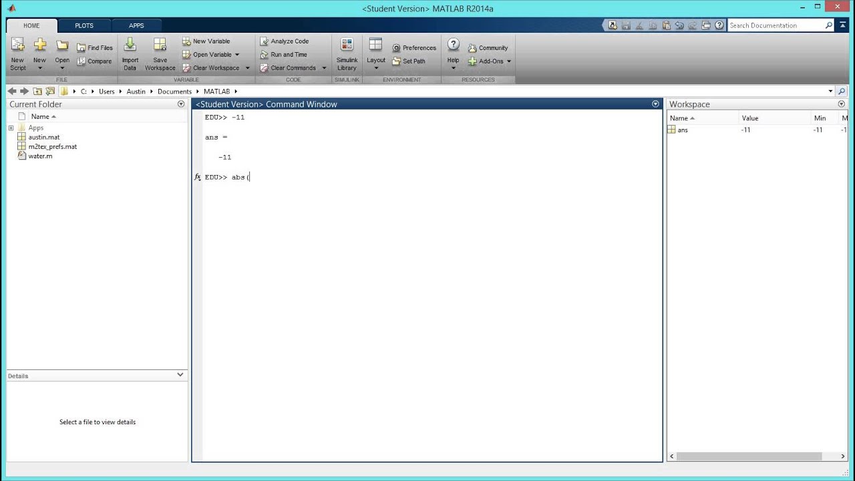
Task: Collapse the Details panel
Action: coord(180,375)
